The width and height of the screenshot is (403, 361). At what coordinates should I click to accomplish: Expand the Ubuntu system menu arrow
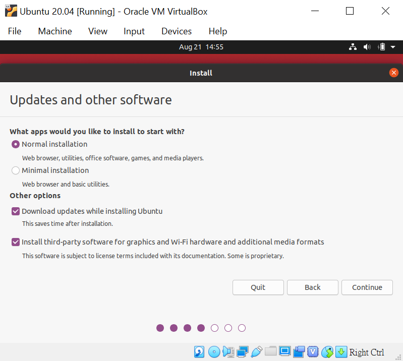393,47
